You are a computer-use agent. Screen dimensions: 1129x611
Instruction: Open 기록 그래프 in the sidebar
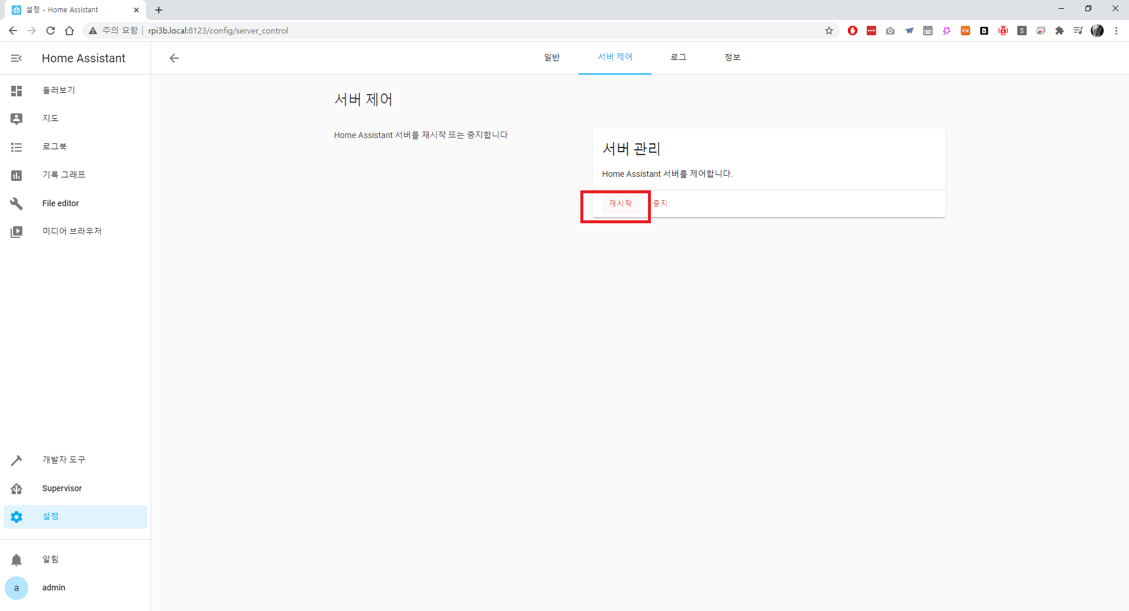75,175
